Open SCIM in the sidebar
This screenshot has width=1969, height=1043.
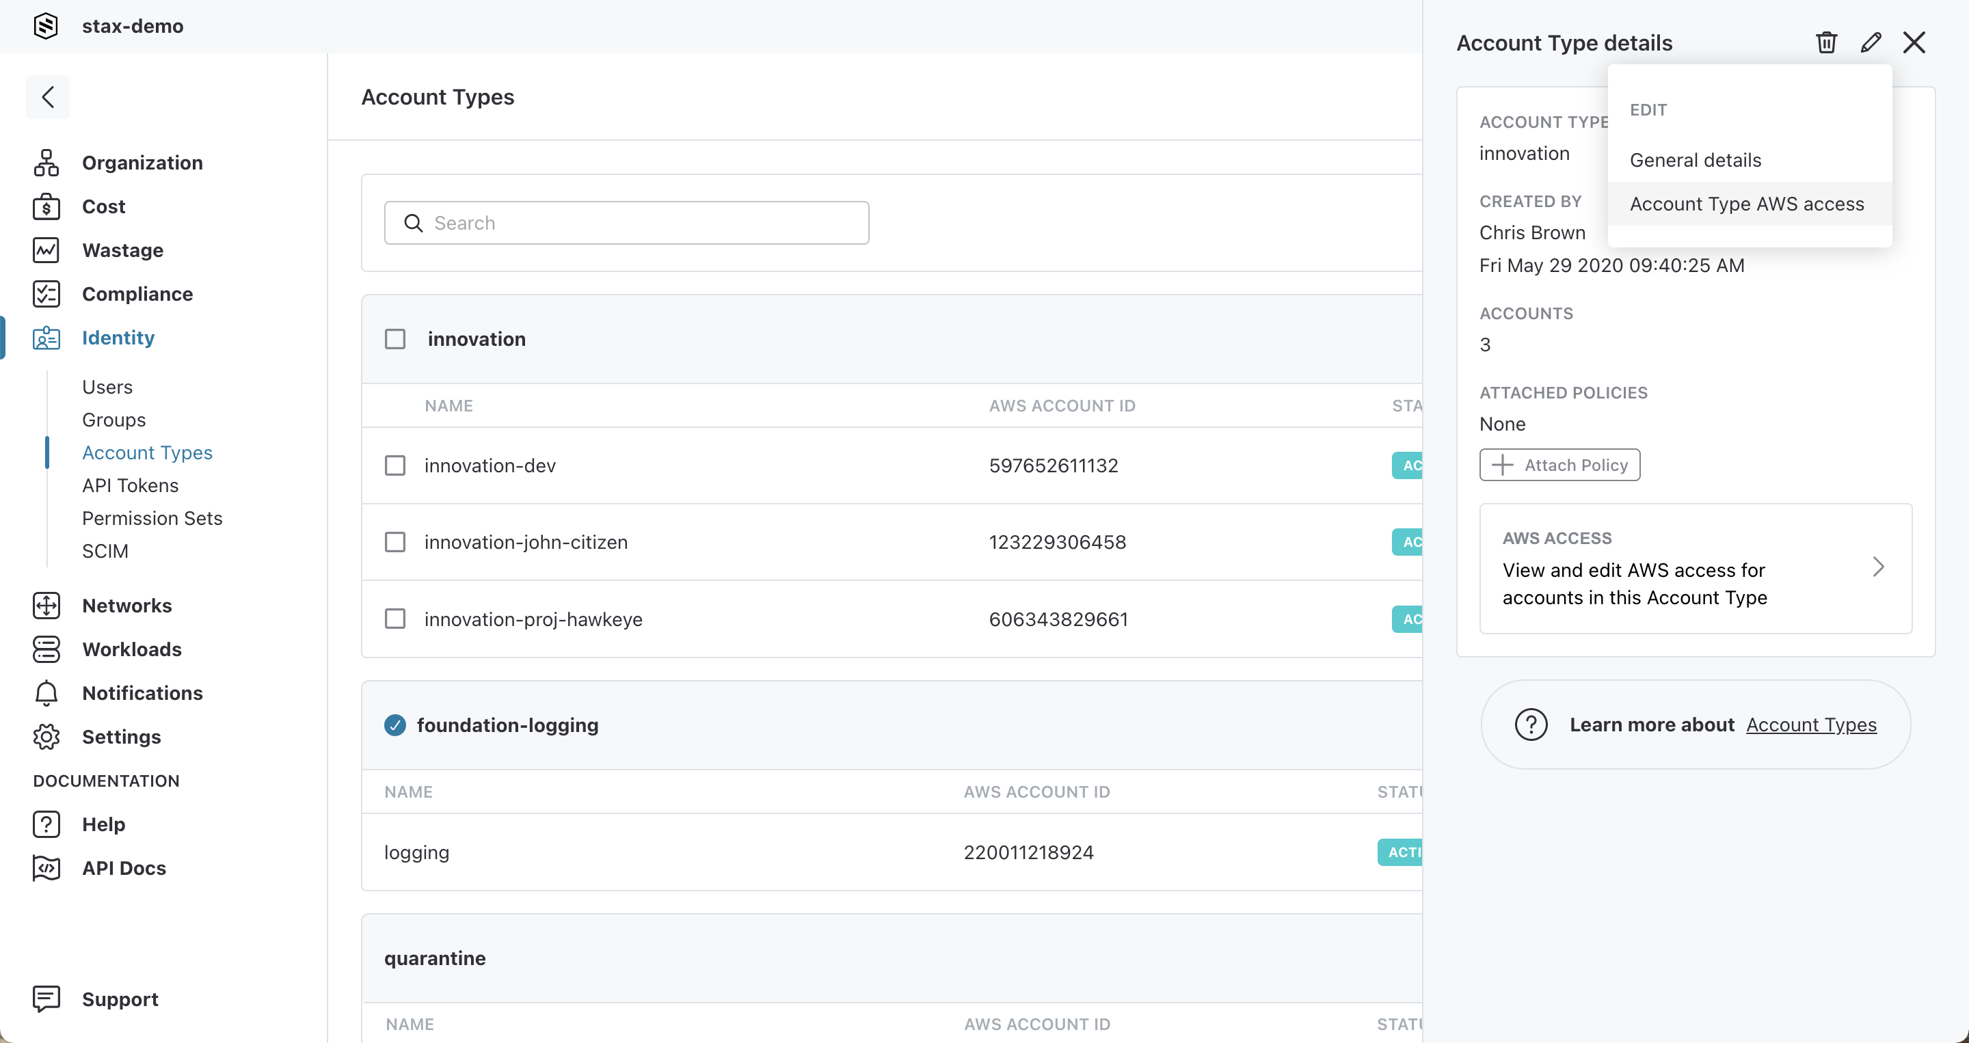click(105, 552)
